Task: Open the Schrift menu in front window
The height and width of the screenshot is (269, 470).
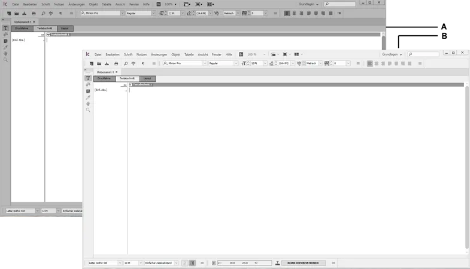Action: pos(128,54)
